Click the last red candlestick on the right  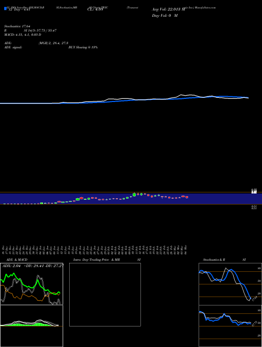[187, 197]
